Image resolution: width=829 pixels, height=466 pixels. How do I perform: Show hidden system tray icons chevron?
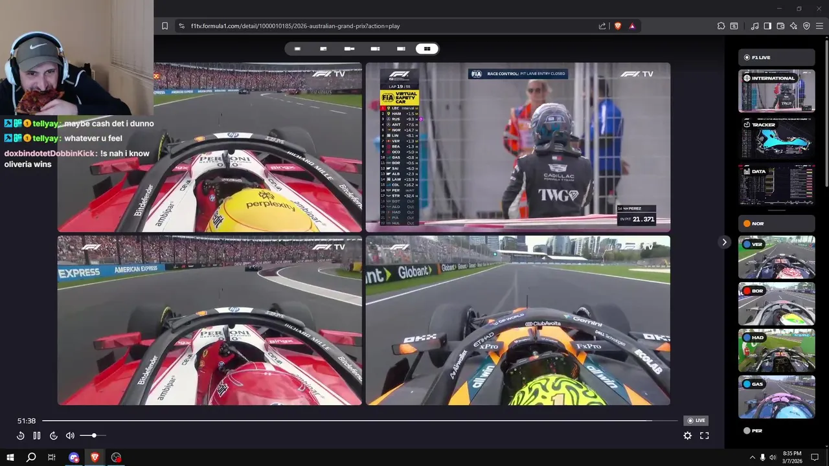752,457
